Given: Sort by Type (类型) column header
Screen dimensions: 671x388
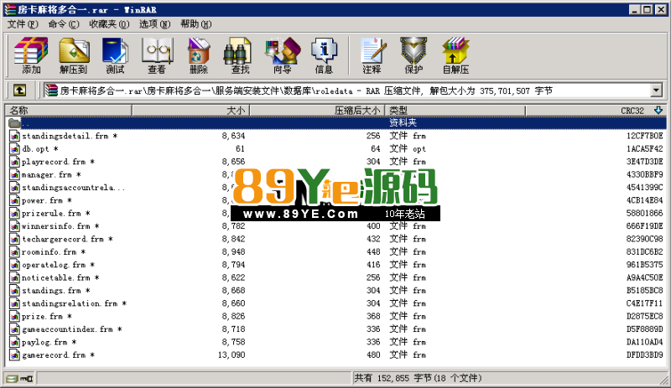Looking at the screenshot, I should click(x=455, y=111).
